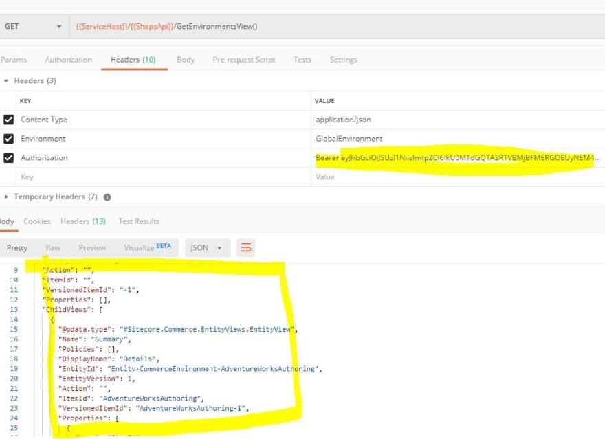The width and height of the screenshot is (605, 439).
Task: Click the GlobalEnvironment value cell
Action: (x=458, y=138)
